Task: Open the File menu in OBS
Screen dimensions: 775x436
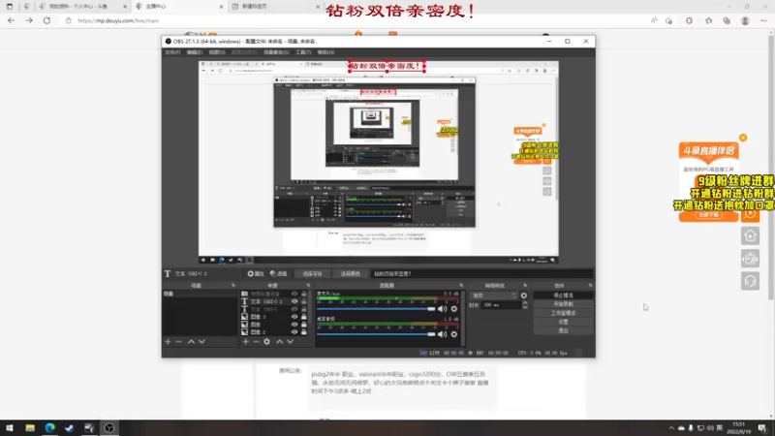Action: point(172,52)
